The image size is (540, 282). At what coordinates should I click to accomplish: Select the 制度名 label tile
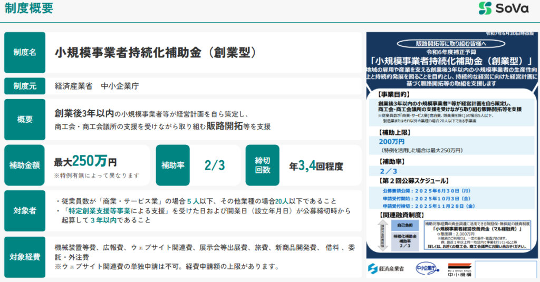click(x=25, y=52)
